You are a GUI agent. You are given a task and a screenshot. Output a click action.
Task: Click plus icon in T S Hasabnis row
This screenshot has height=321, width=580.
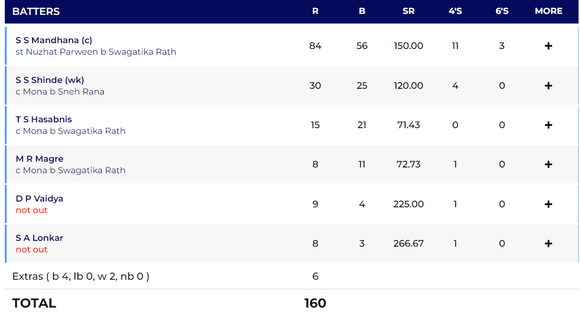[548, 125]
